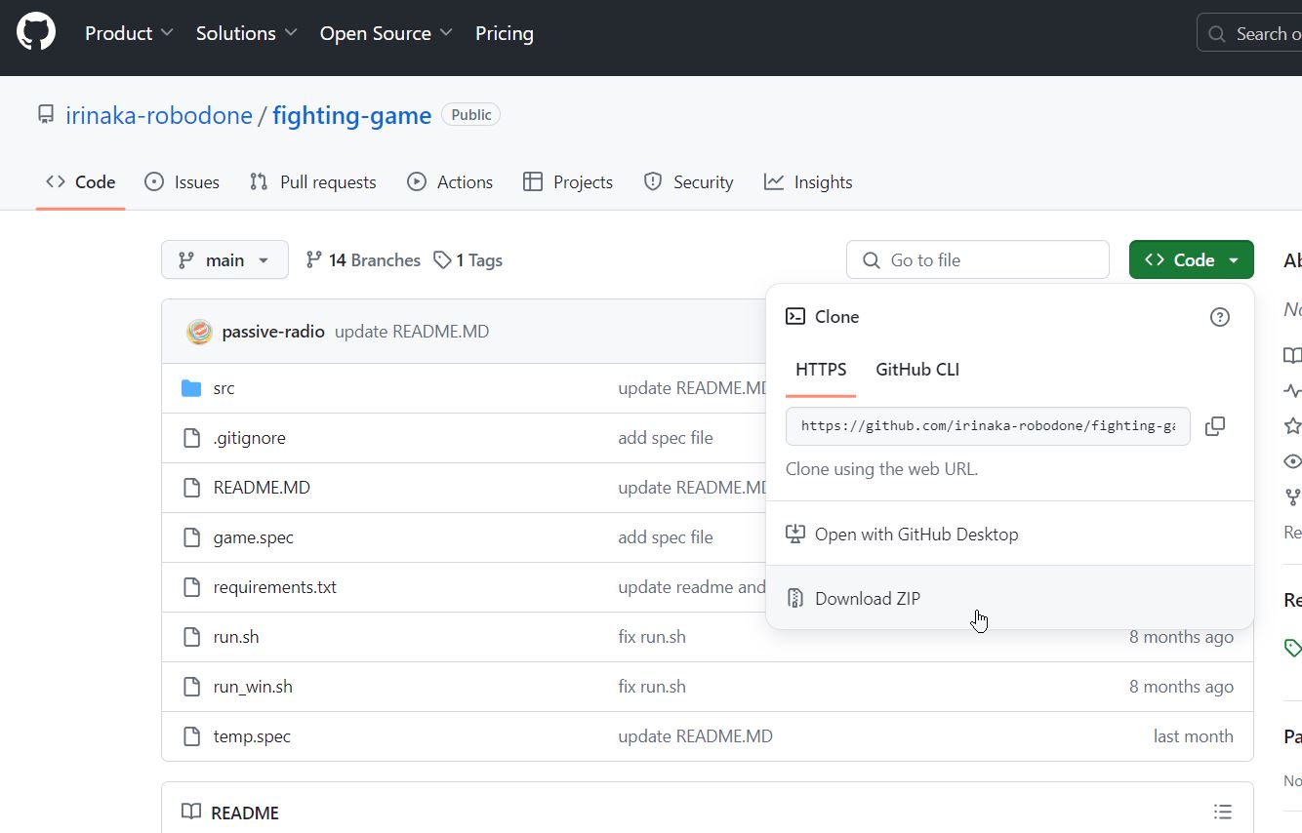This screenshot has width=1302, height=833.
Task: Open the irinaka-robodone owner link
Action: 159,115
